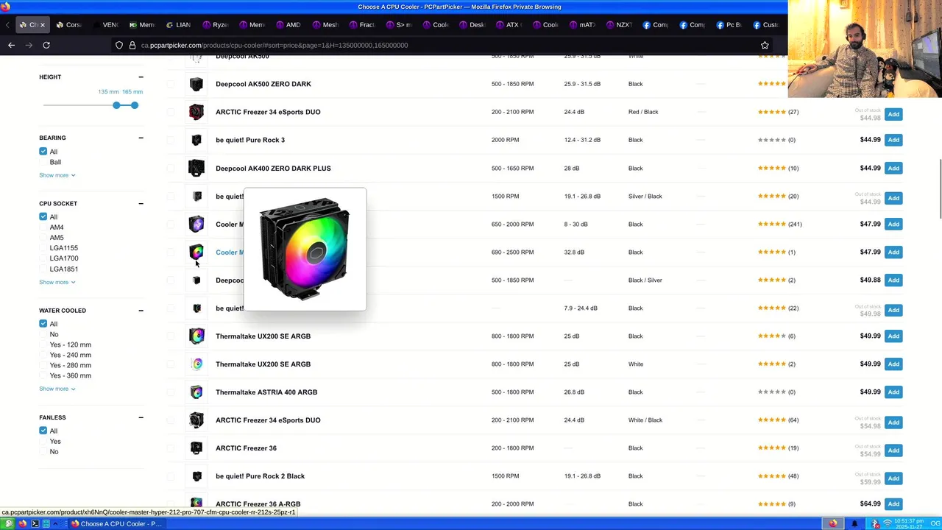942x530 pixels.
Task: Click the Deepcool AK500 ZERO DARK product thumbnail
Action: coord(196,84)
